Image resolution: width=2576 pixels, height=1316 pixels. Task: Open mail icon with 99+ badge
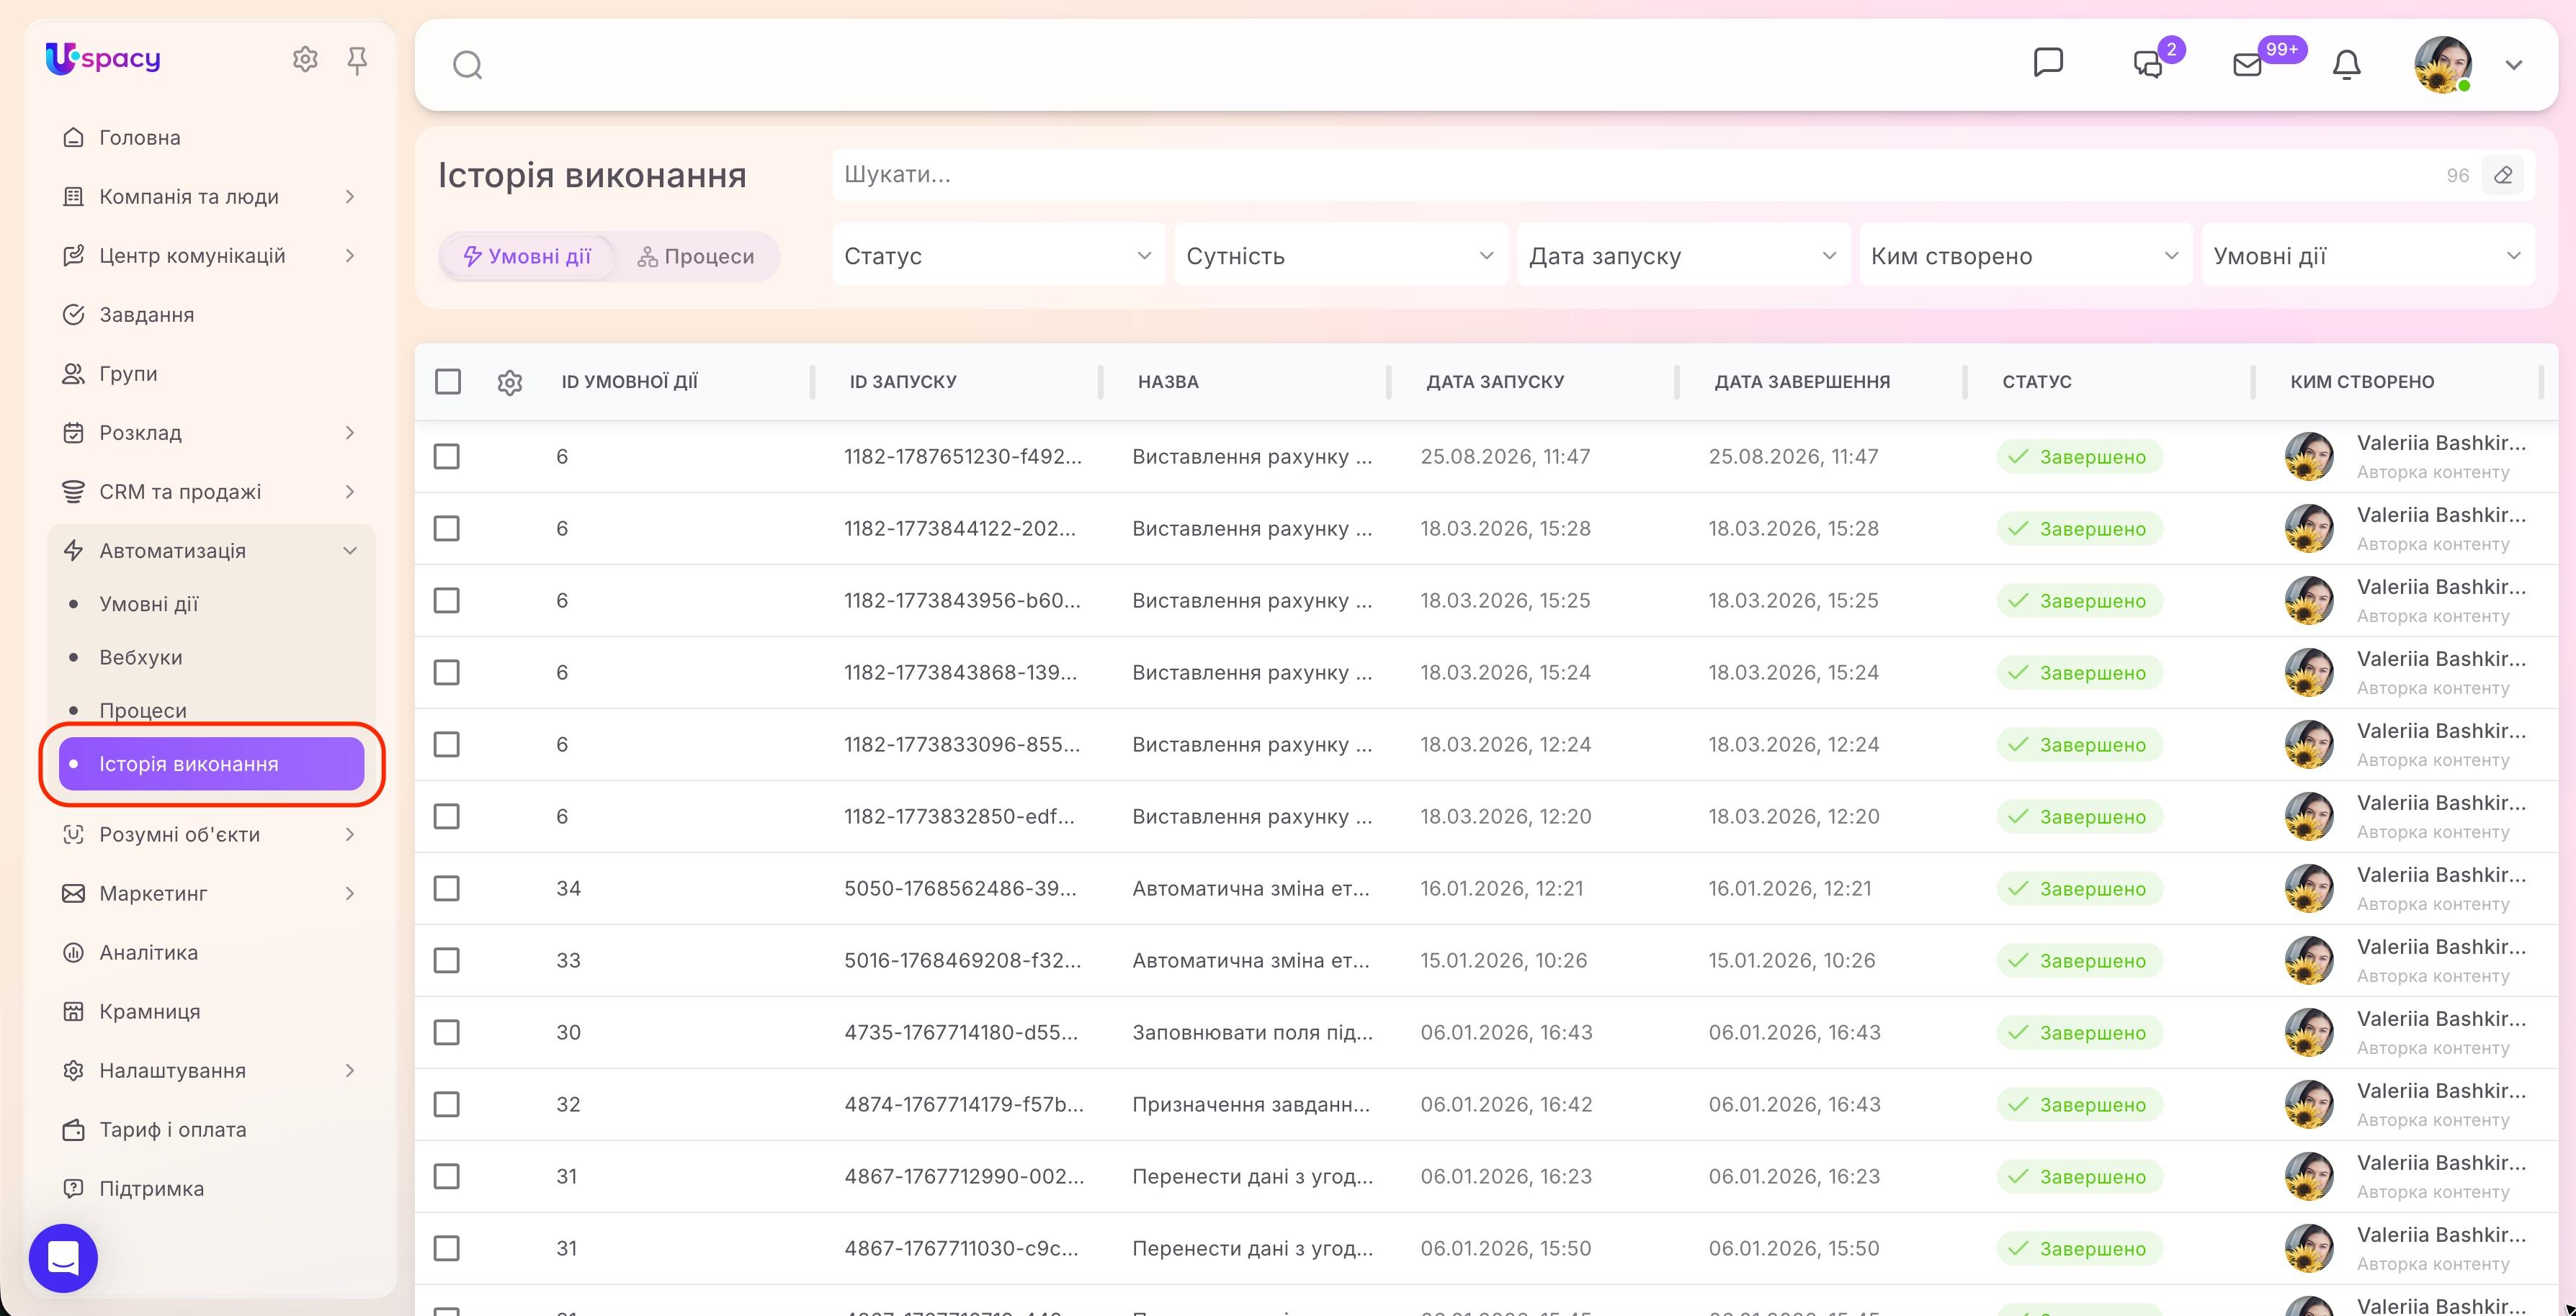(x=2247, y=65)
